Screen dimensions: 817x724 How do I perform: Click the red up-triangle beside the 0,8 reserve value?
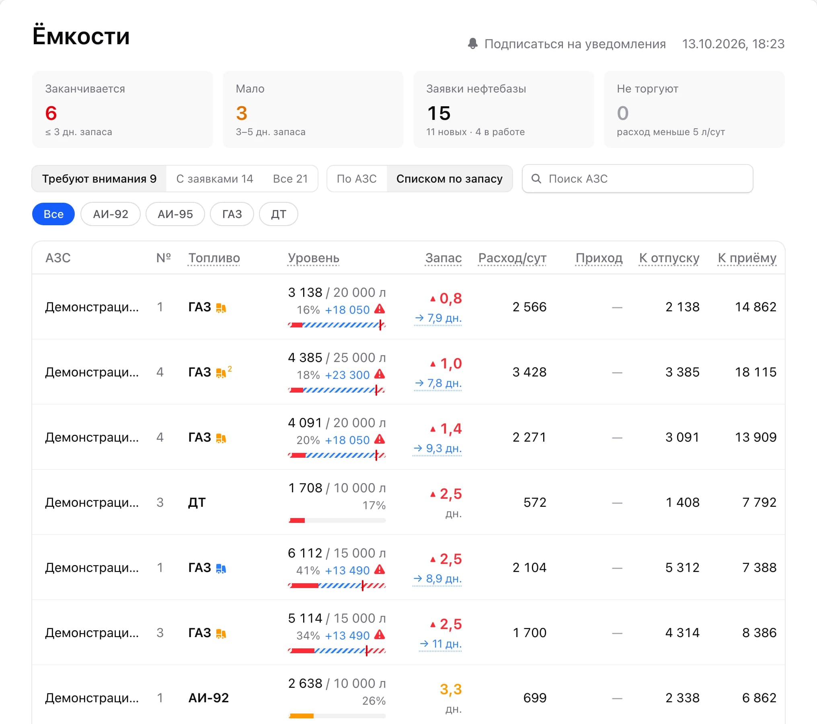(x=433, y=299)
